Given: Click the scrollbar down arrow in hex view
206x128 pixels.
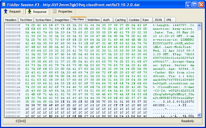Looking at the screenshot, I should (x=199, y=115).
